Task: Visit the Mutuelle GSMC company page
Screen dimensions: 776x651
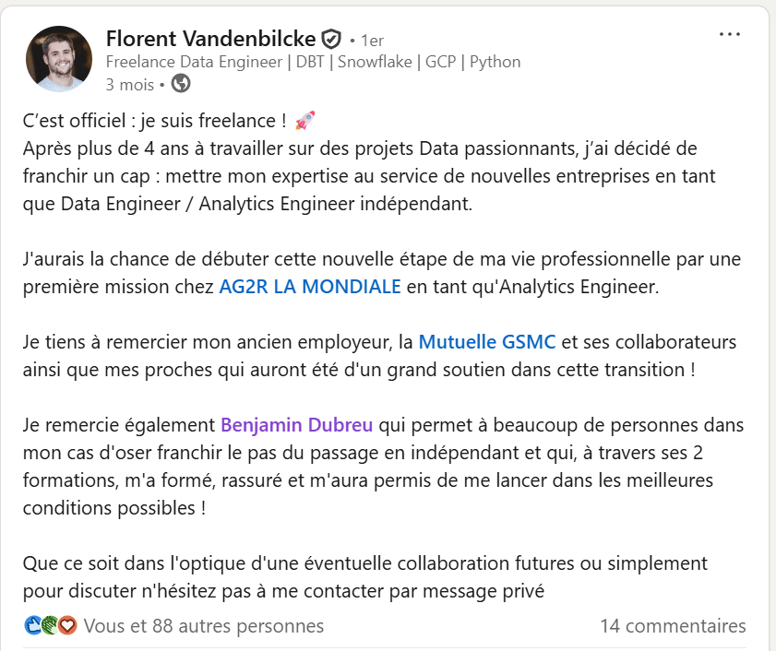Action: tap(486, 342)
